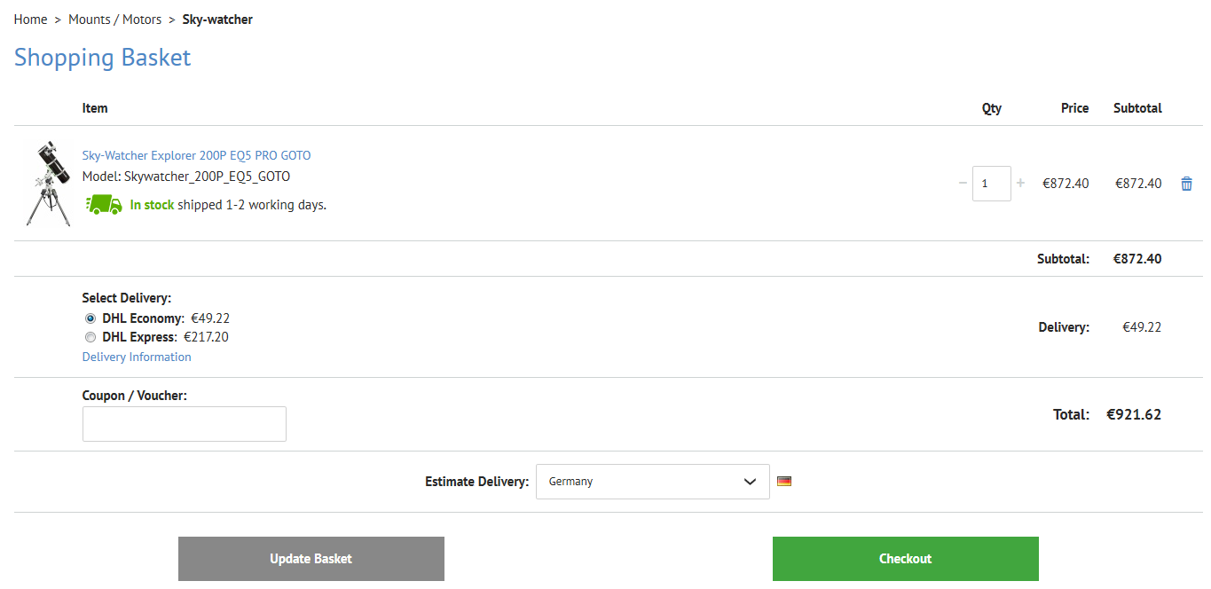Image resolution: width=1211 pixels, height=589 pixels.
Task: Remove the telescope with the trash icon
Action: 1186,184
